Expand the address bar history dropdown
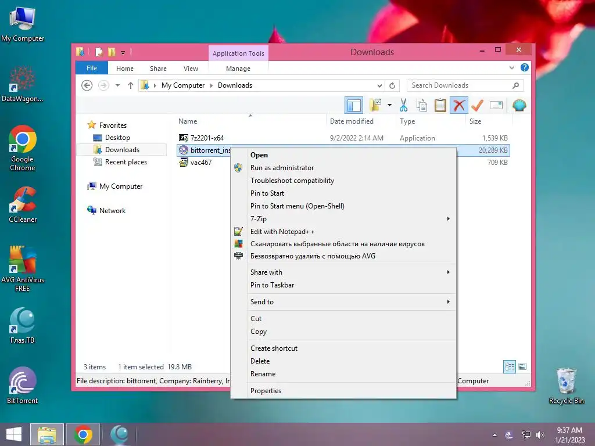The height and width of the screenshot is (446, 595). coord(379,86)
